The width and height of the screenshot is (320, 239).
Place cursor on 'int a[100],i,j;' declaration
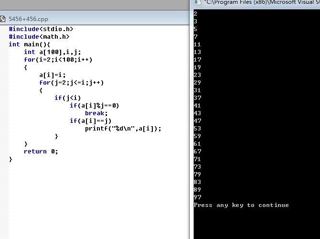pos(53,52)
